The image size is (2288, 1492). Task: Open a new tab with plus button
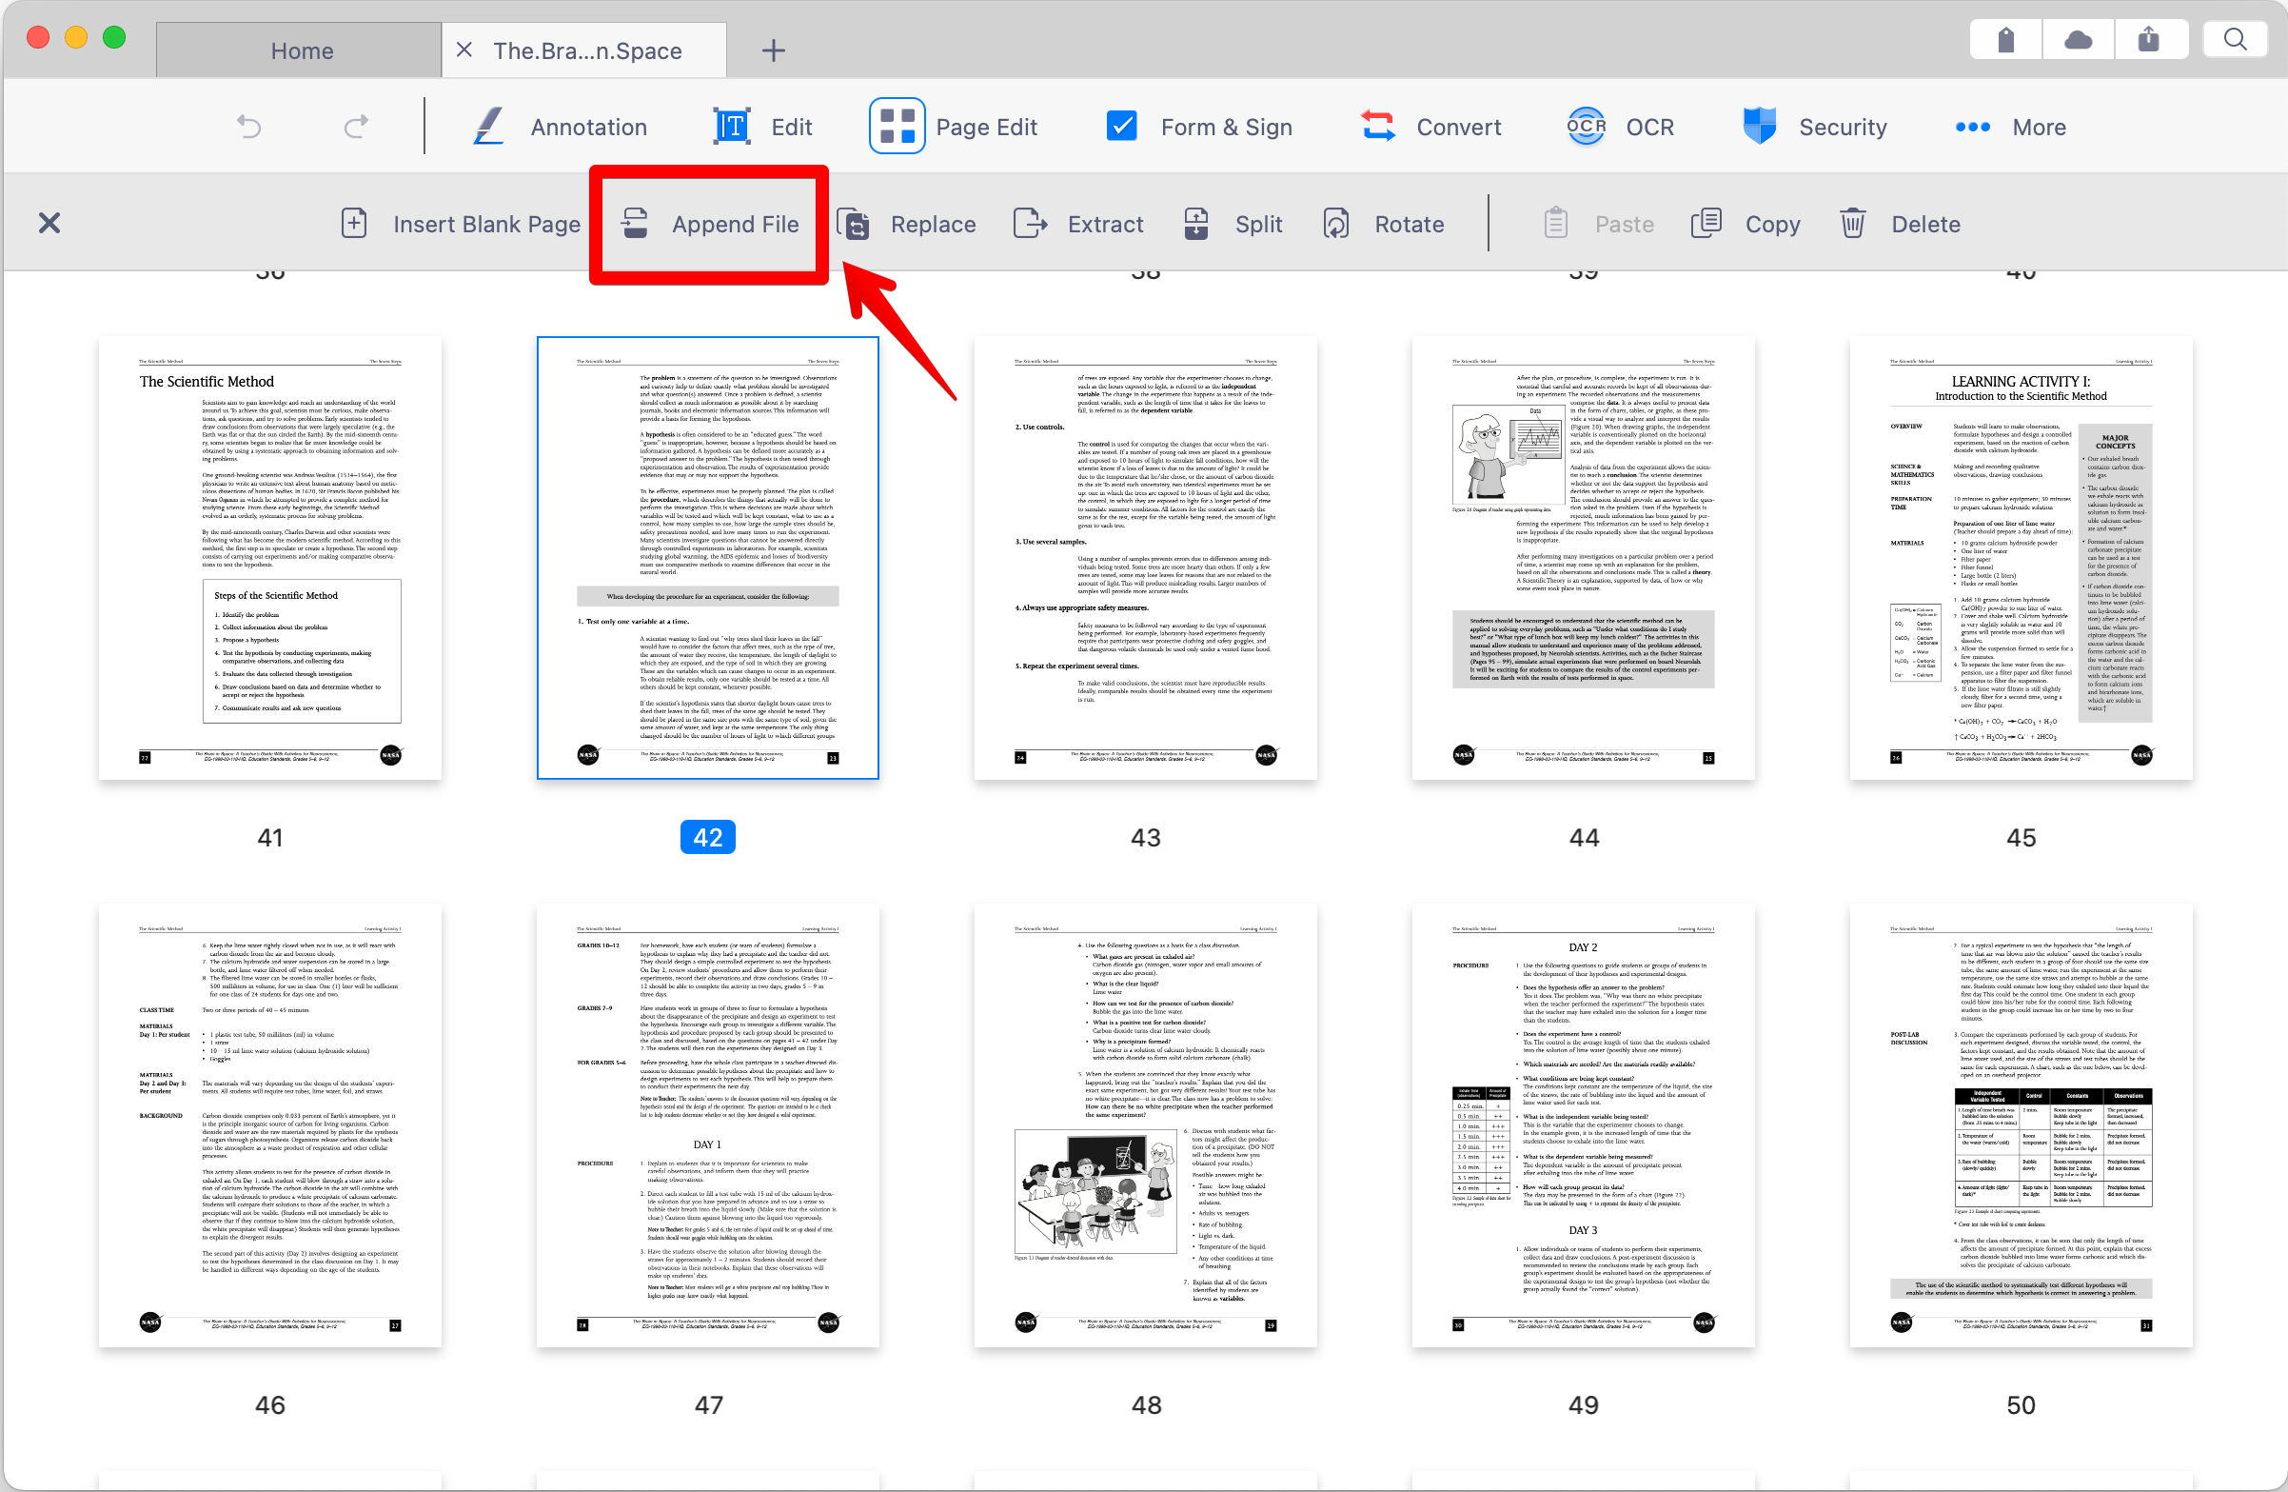[x=773, y=50]
